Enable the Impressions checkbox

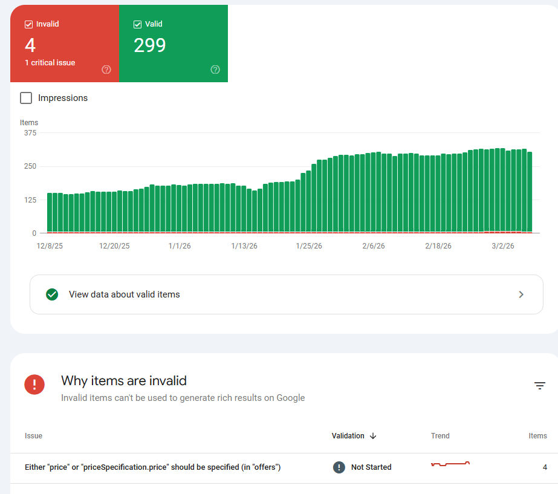(x=26, y=98)
